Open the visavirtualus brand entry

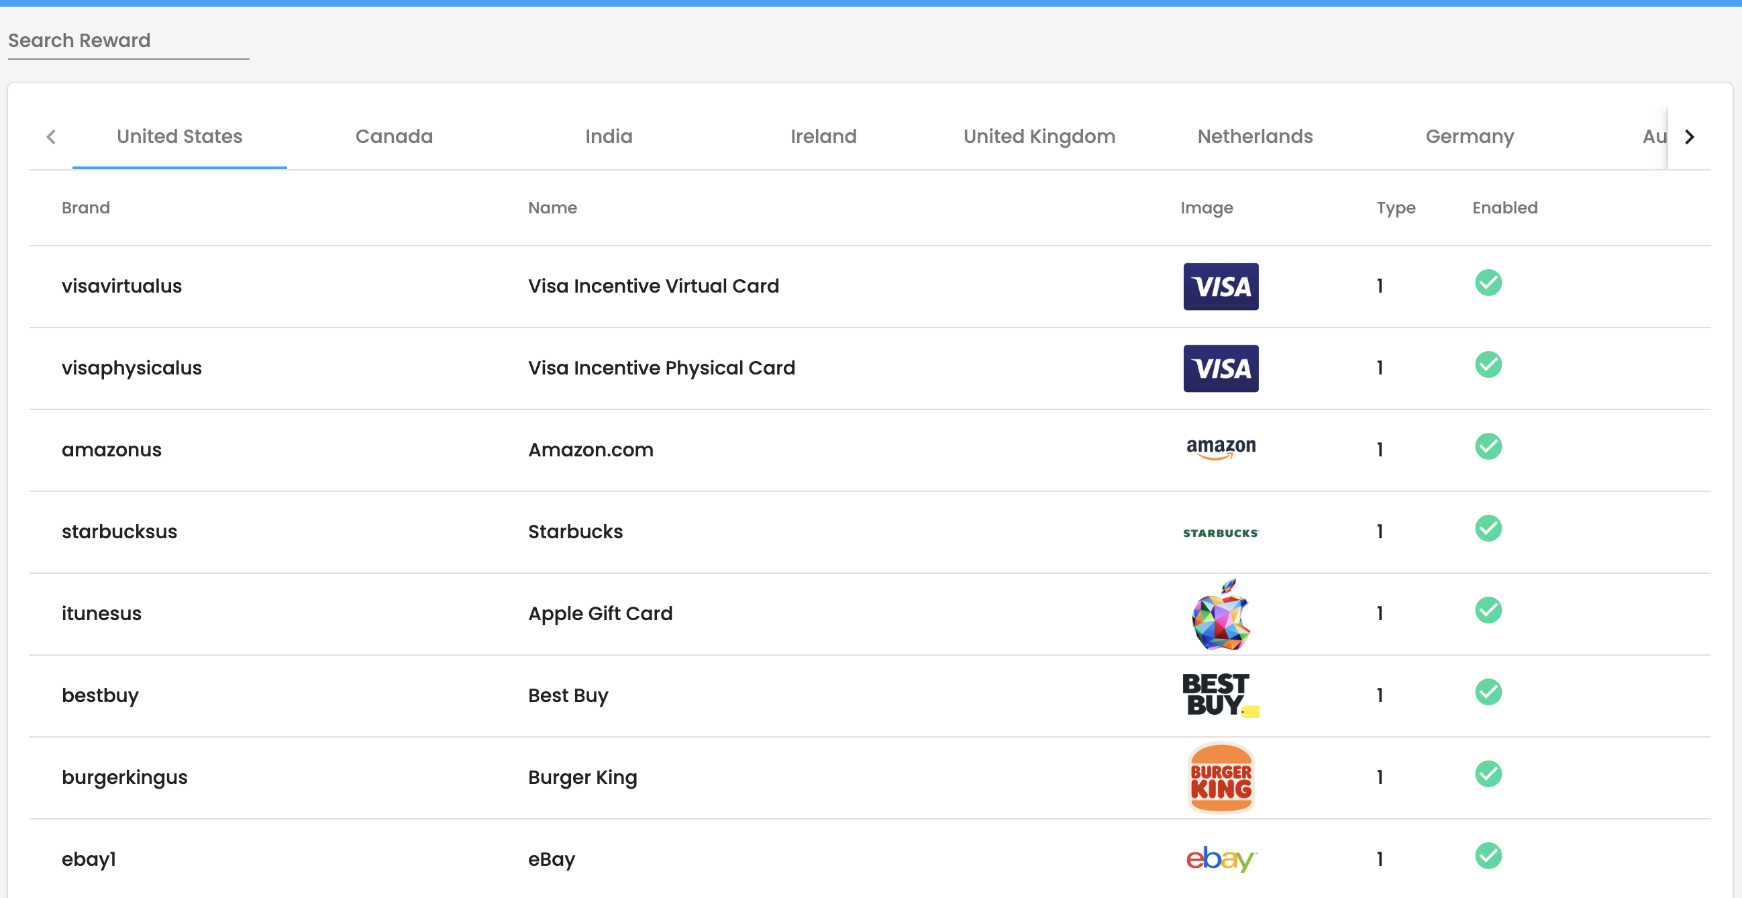point(121,286)
